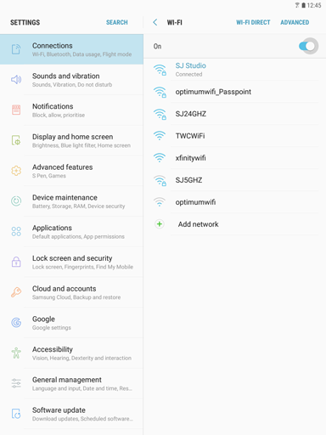Tap the Connections sidebar icon
Image resolution: width=326 pixels, height=435 pixels.
16,49
